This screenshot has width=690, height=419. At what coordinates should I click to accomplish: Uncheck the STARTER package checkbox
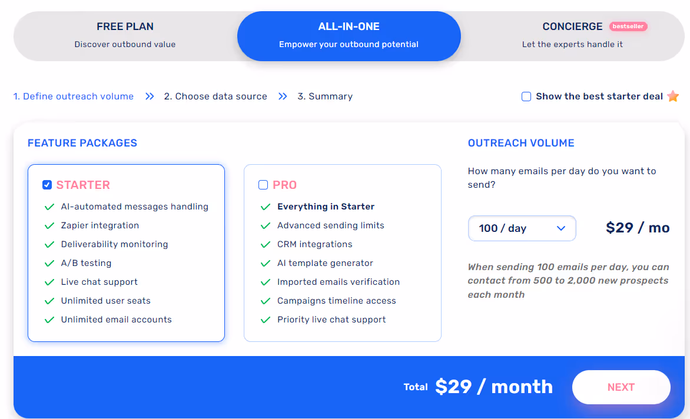(x=47, y=184)
